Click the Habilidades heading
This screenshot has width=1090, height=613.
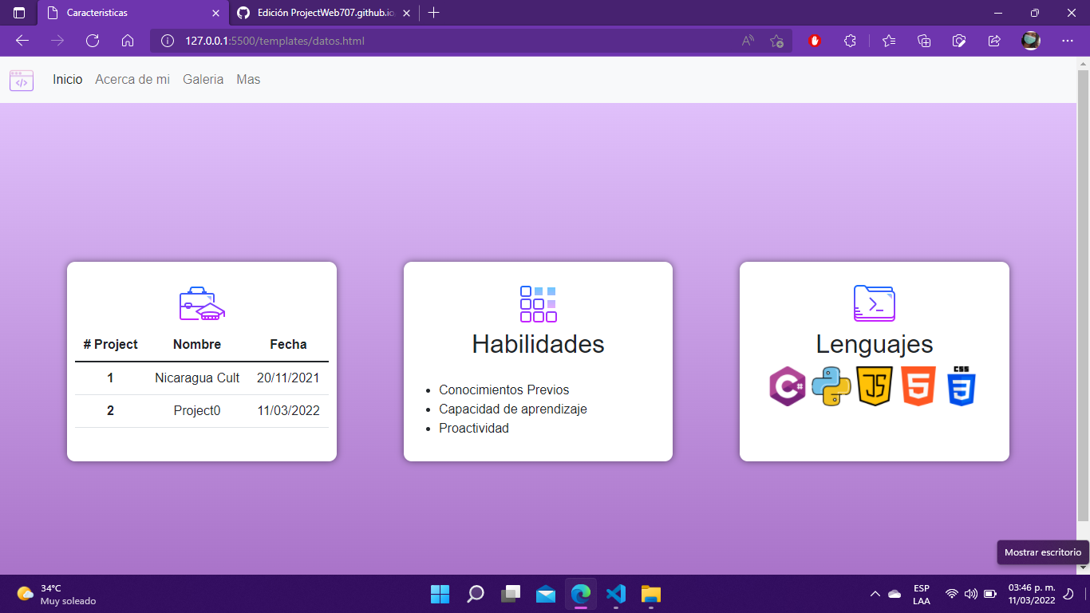538,344
